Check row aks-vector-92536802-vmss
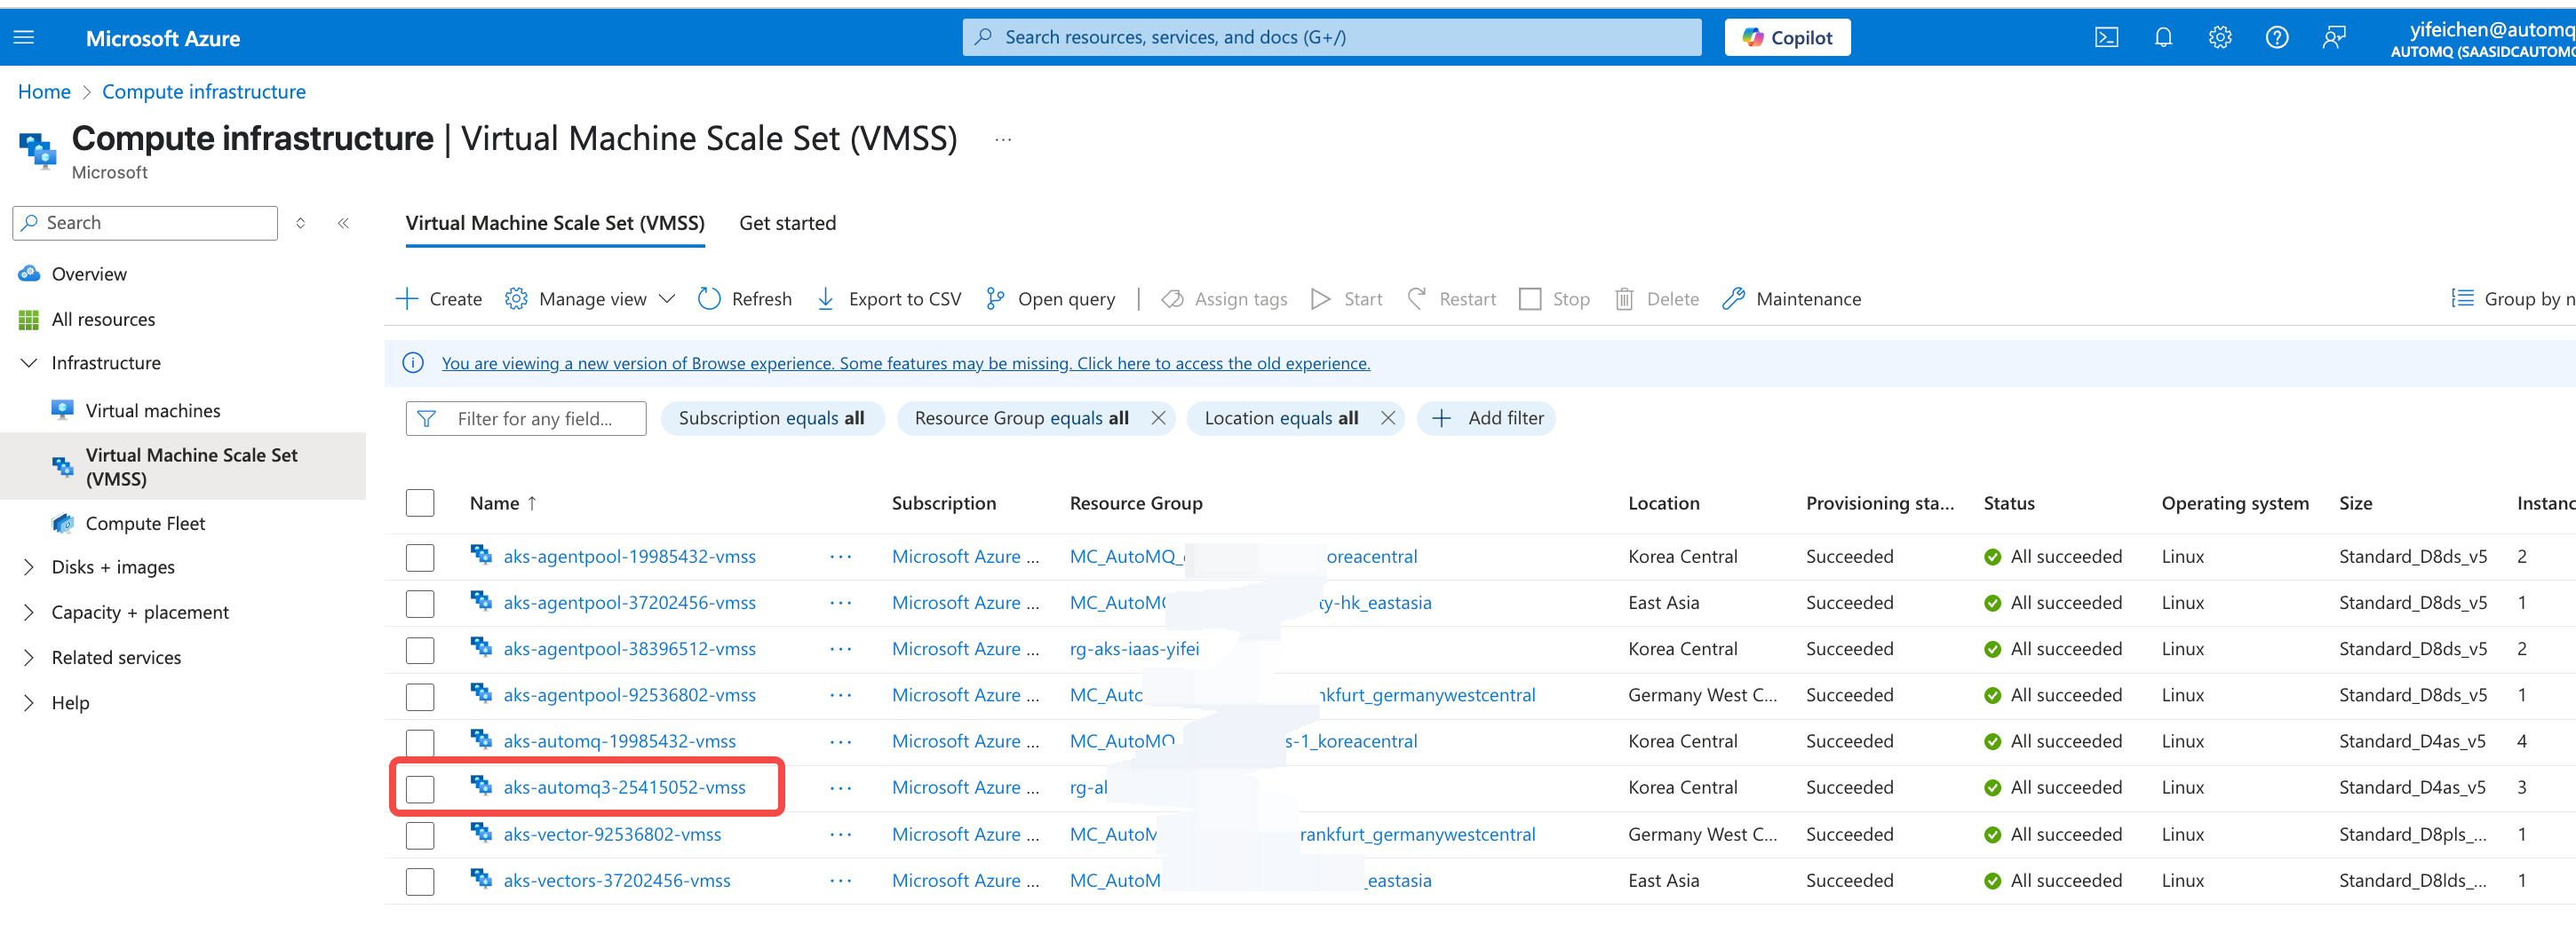The image size is (2576, 941). click(x=420, y=835)
